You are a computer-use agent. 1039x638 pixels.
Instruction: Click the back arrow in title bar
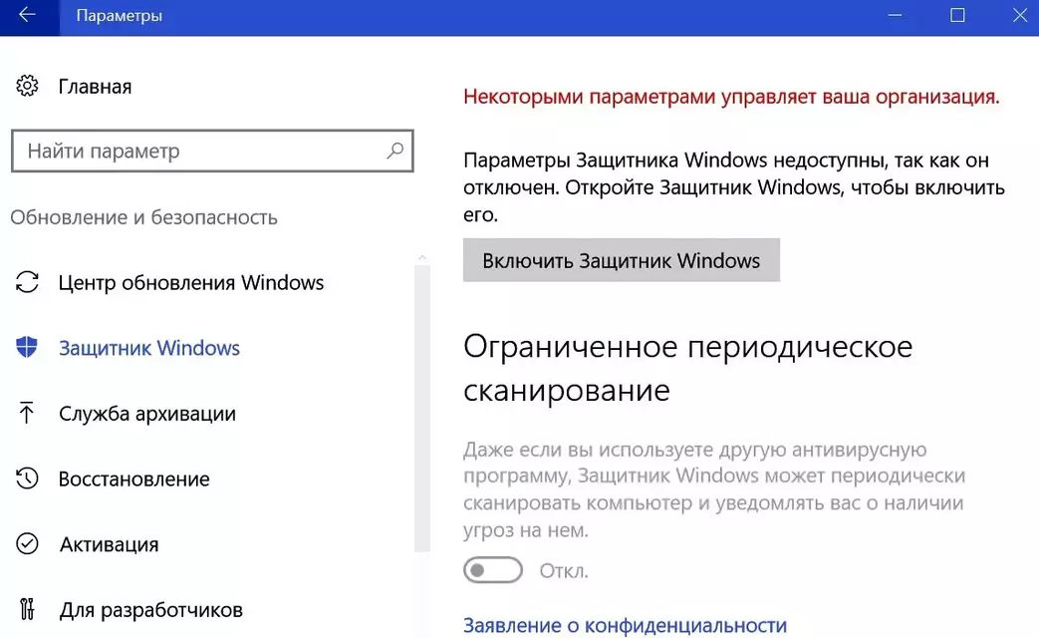click(27, 15)
